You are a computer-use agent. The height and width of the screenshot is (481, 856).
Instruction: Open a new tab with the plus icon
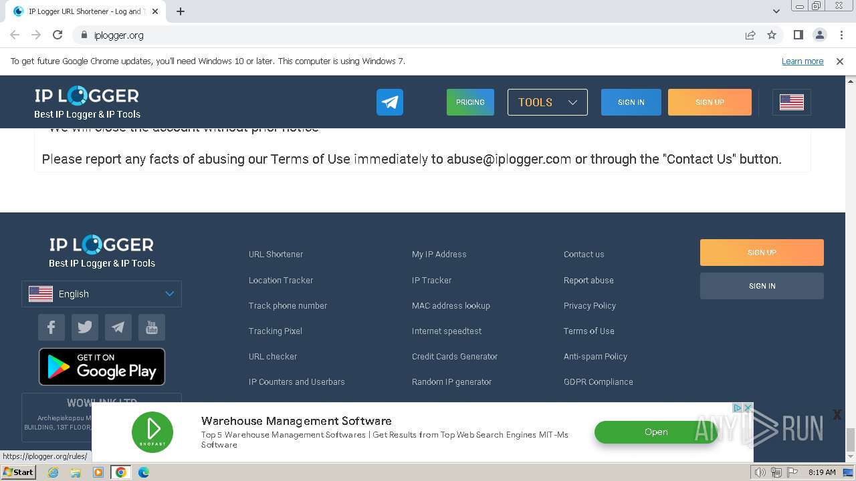tap(181, 11)
